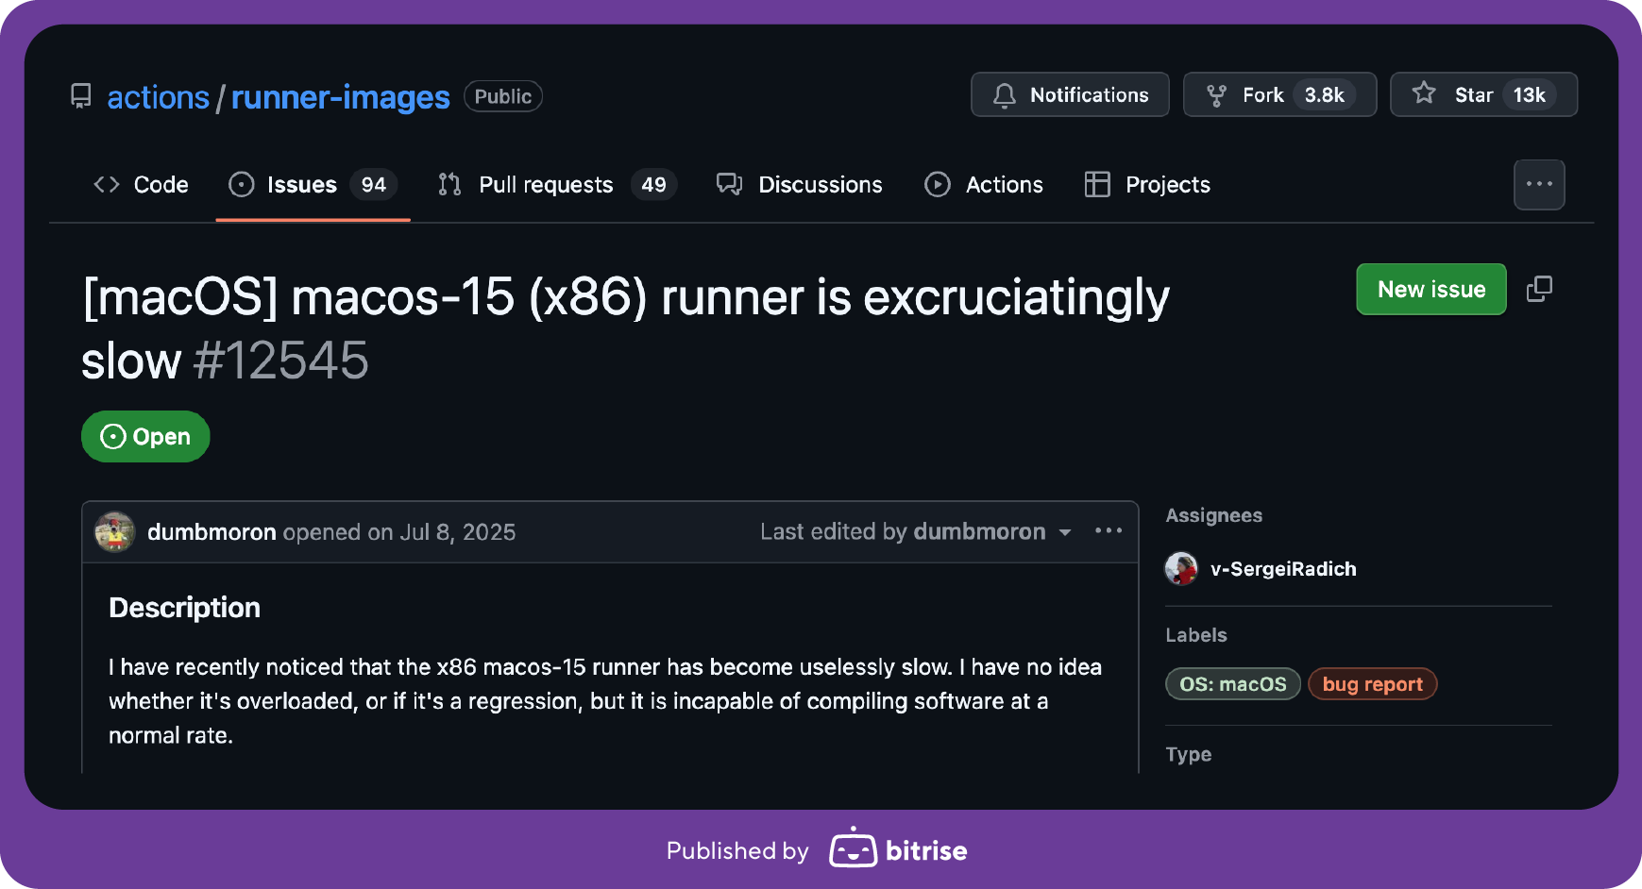
Task: Click the Discussions speech bubble icon
Action: (729, 184)
